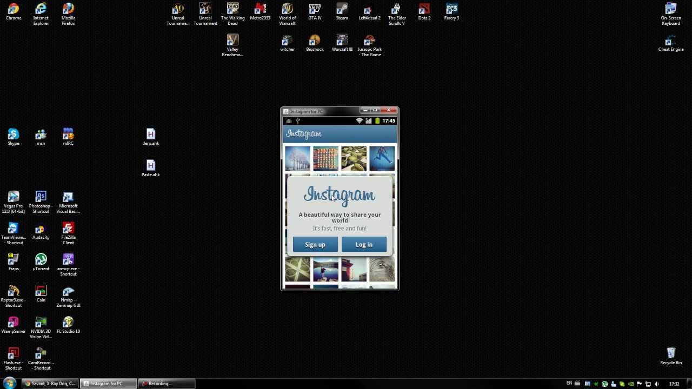Select the FileZilla Client icon
Image resolution: width=692 pixels, height=389 pixels.
(x=68, y=233)
